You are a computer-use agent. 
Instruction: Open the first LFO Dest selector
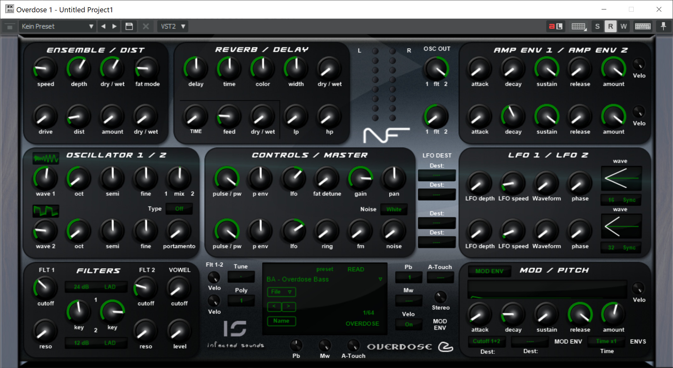pyautogui.click(x=437, y=175)
